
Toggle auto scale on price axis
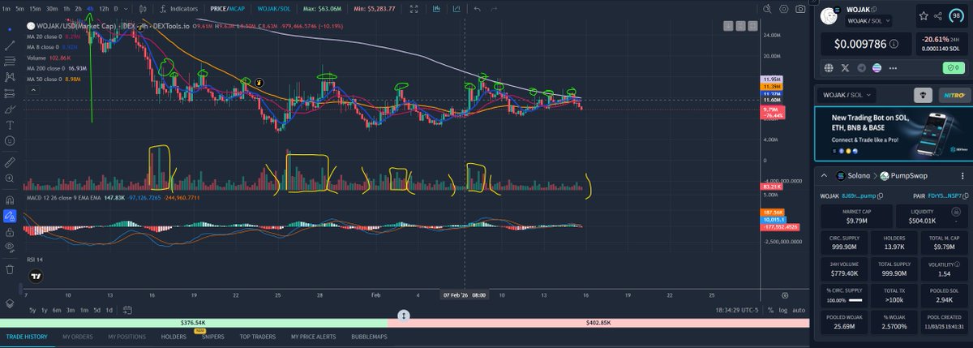(799, 310)
